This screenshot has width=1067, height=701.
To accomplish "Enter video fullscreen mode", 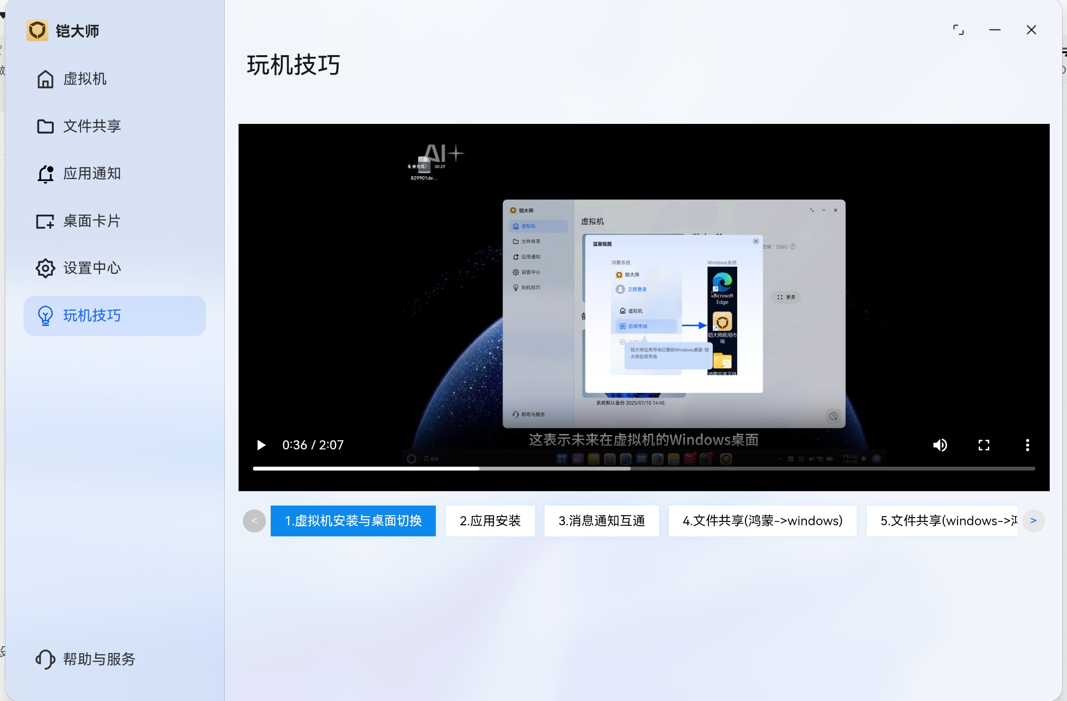I will click(984, 445).
